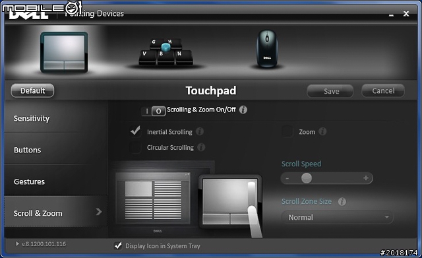The image size is (422, 258).
Task: Show info for Scrolling & Zoom On/Off
Action: coord(243,110)
